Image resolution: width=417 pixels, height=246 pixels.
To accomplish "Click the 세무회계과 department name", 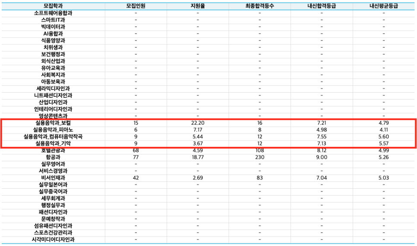I will (53, 199).
